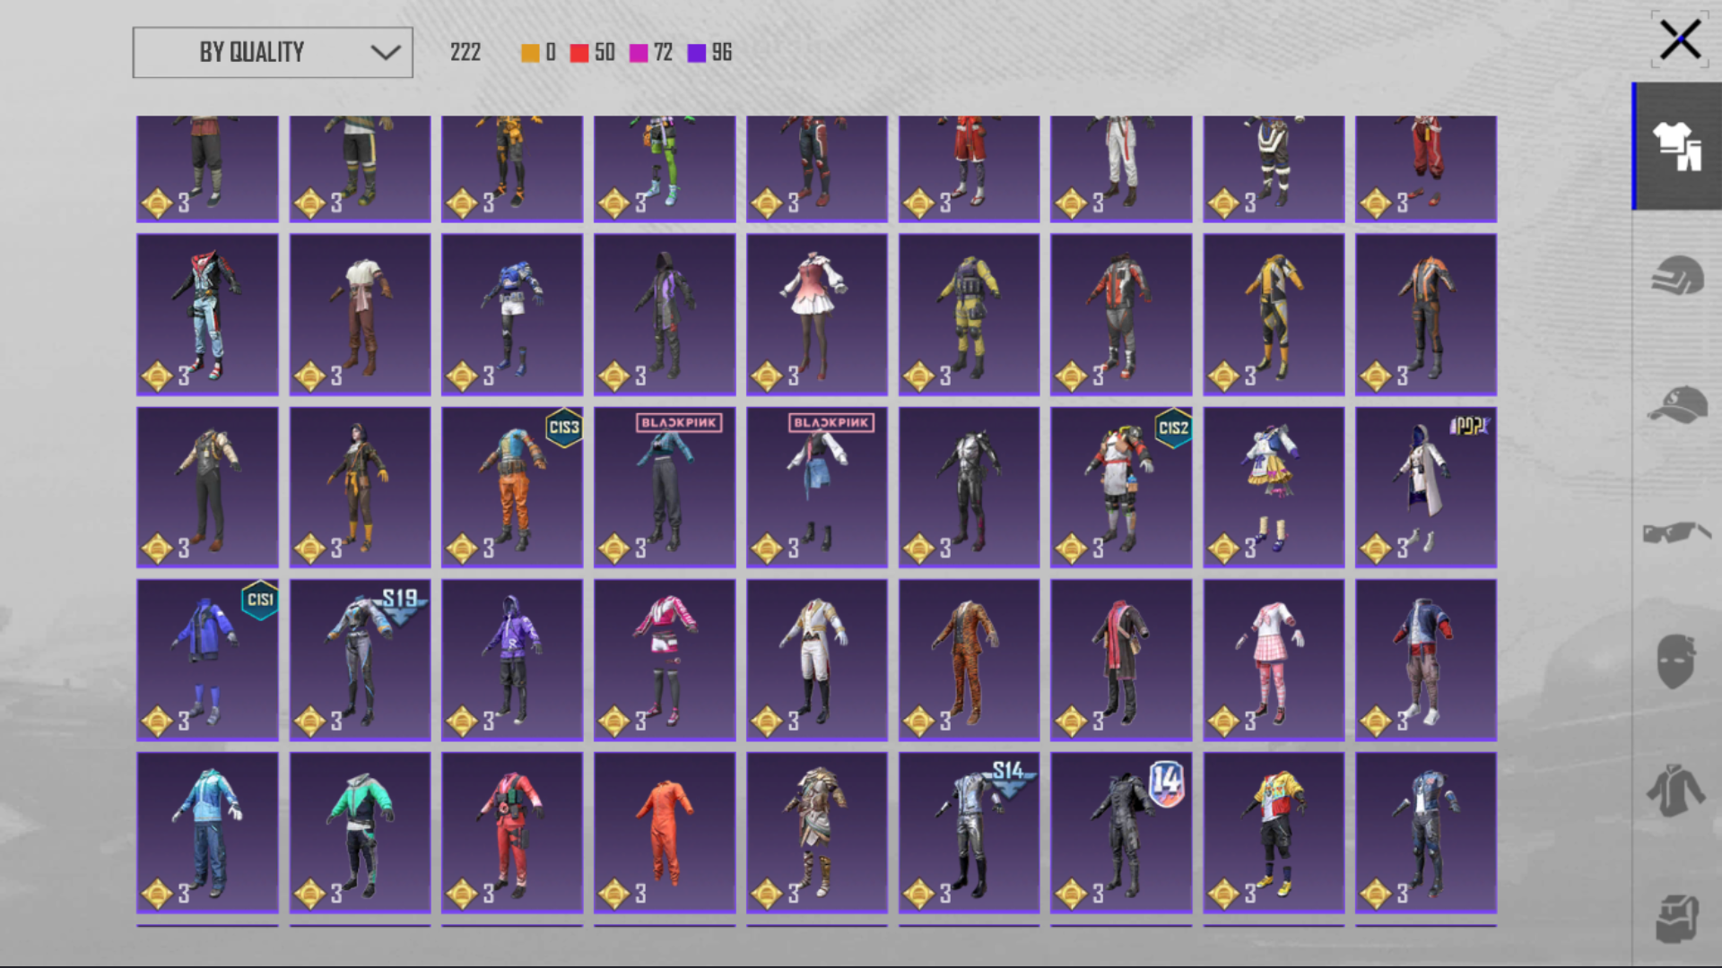Select the pink striped crop jacket outfit

(665, 660)
